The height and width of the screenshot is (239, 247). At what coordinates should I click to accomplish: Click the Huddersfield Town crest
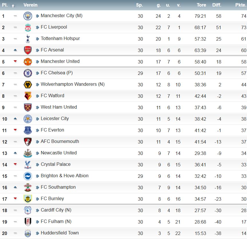pos(28,233)
